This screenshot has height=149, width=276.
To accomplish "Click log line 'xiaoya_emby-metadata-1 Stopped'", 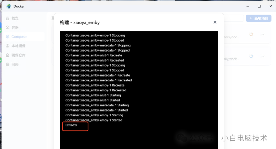I will tap(98, 50).
